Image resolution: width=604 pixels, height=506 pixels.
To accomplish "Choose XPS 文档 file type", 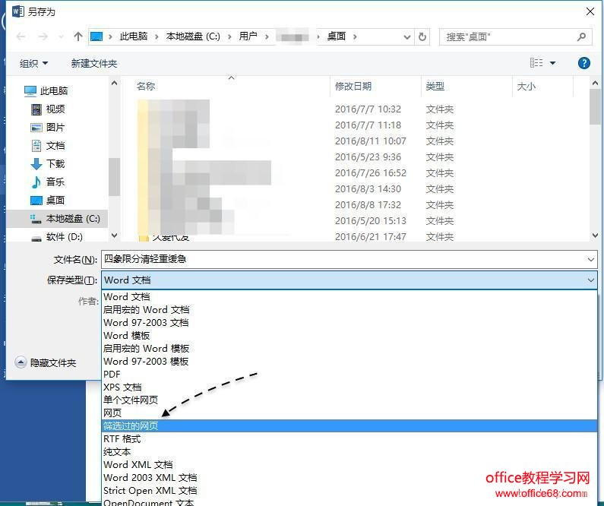I will click(x=349, y=387).
